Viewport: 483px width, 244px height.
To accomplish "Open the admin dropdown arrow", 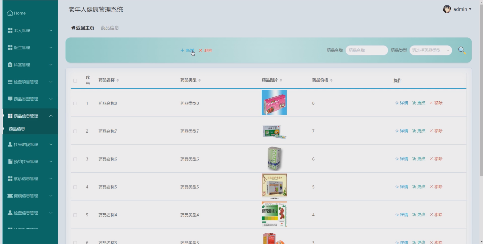I will click(470, 9).
